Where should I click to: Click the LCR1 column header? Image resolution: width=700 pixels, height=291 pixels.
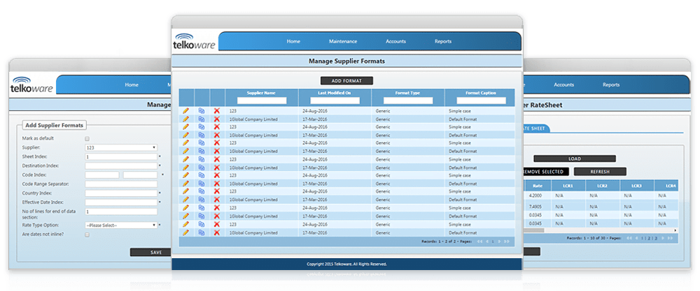click(x=568, y=185)
